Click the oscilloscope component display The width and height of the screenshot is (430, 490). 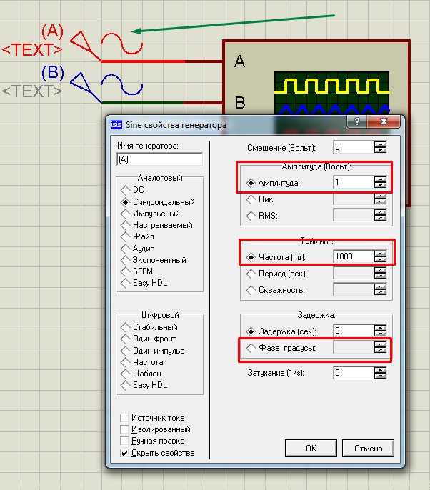point(331,93)
